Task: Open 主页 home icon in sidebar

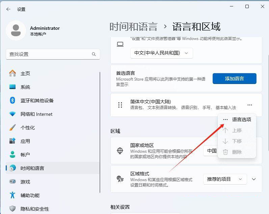Action: click(x=12, y=73)
